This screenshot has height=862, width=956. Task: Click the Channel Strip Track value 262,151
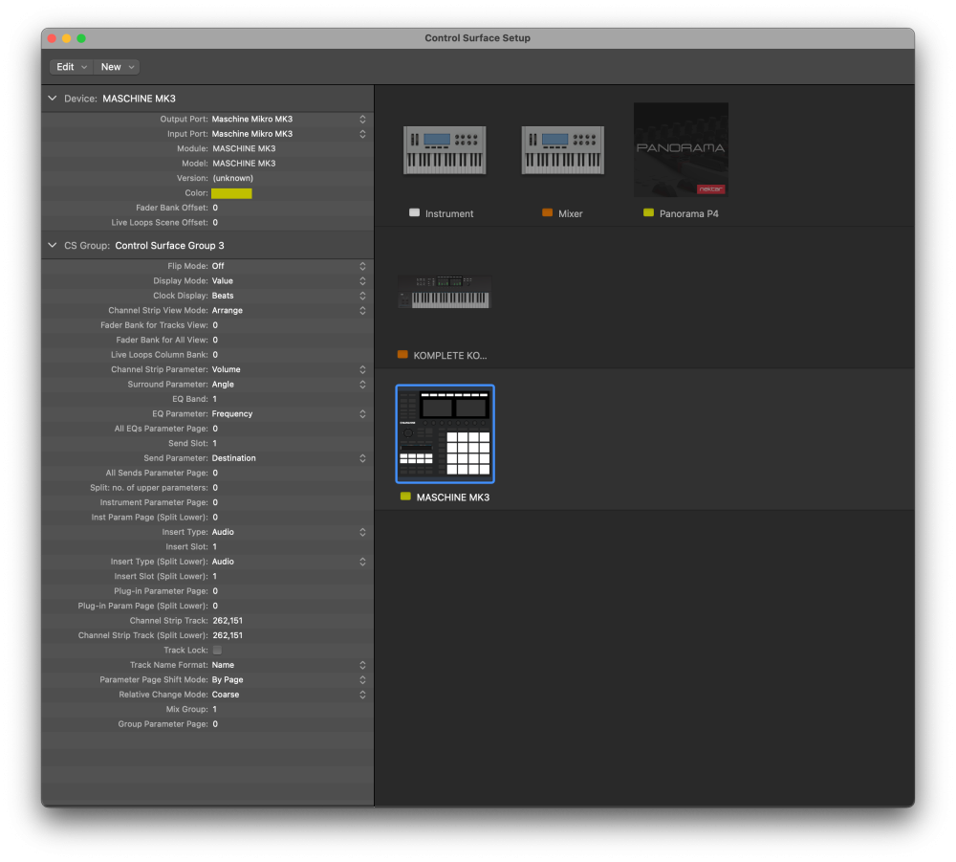(228, 620)
